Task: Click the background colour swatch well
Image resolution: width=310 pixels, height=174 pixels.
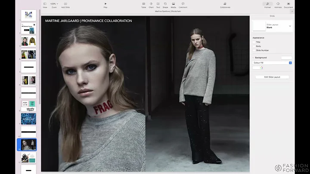Action: pyautogui.click(x=256, y=68)
